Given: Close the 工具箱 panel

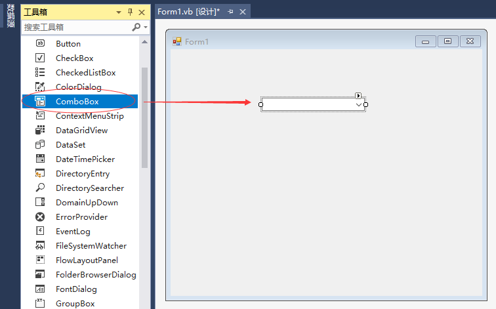Looking at the screenshot, I should click(142, 12).
